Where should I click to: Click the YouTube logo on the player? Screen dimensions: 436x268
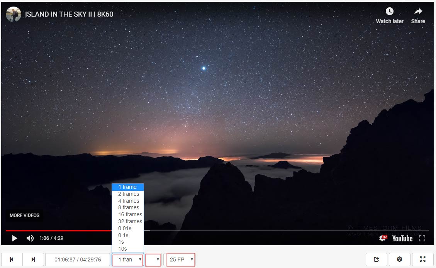tap(403, 238)
